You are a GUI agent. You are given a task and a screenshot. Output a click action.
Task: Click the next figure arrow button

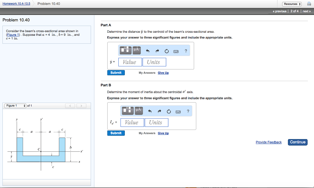(x=81, y=105)
